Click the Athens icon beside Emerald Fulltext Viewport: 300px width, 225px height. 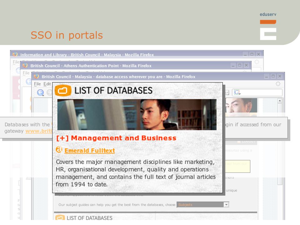(59, 149)
